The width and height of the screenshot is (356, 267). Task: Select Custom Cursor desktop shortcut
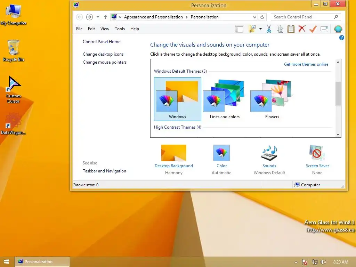coord(14,90)
